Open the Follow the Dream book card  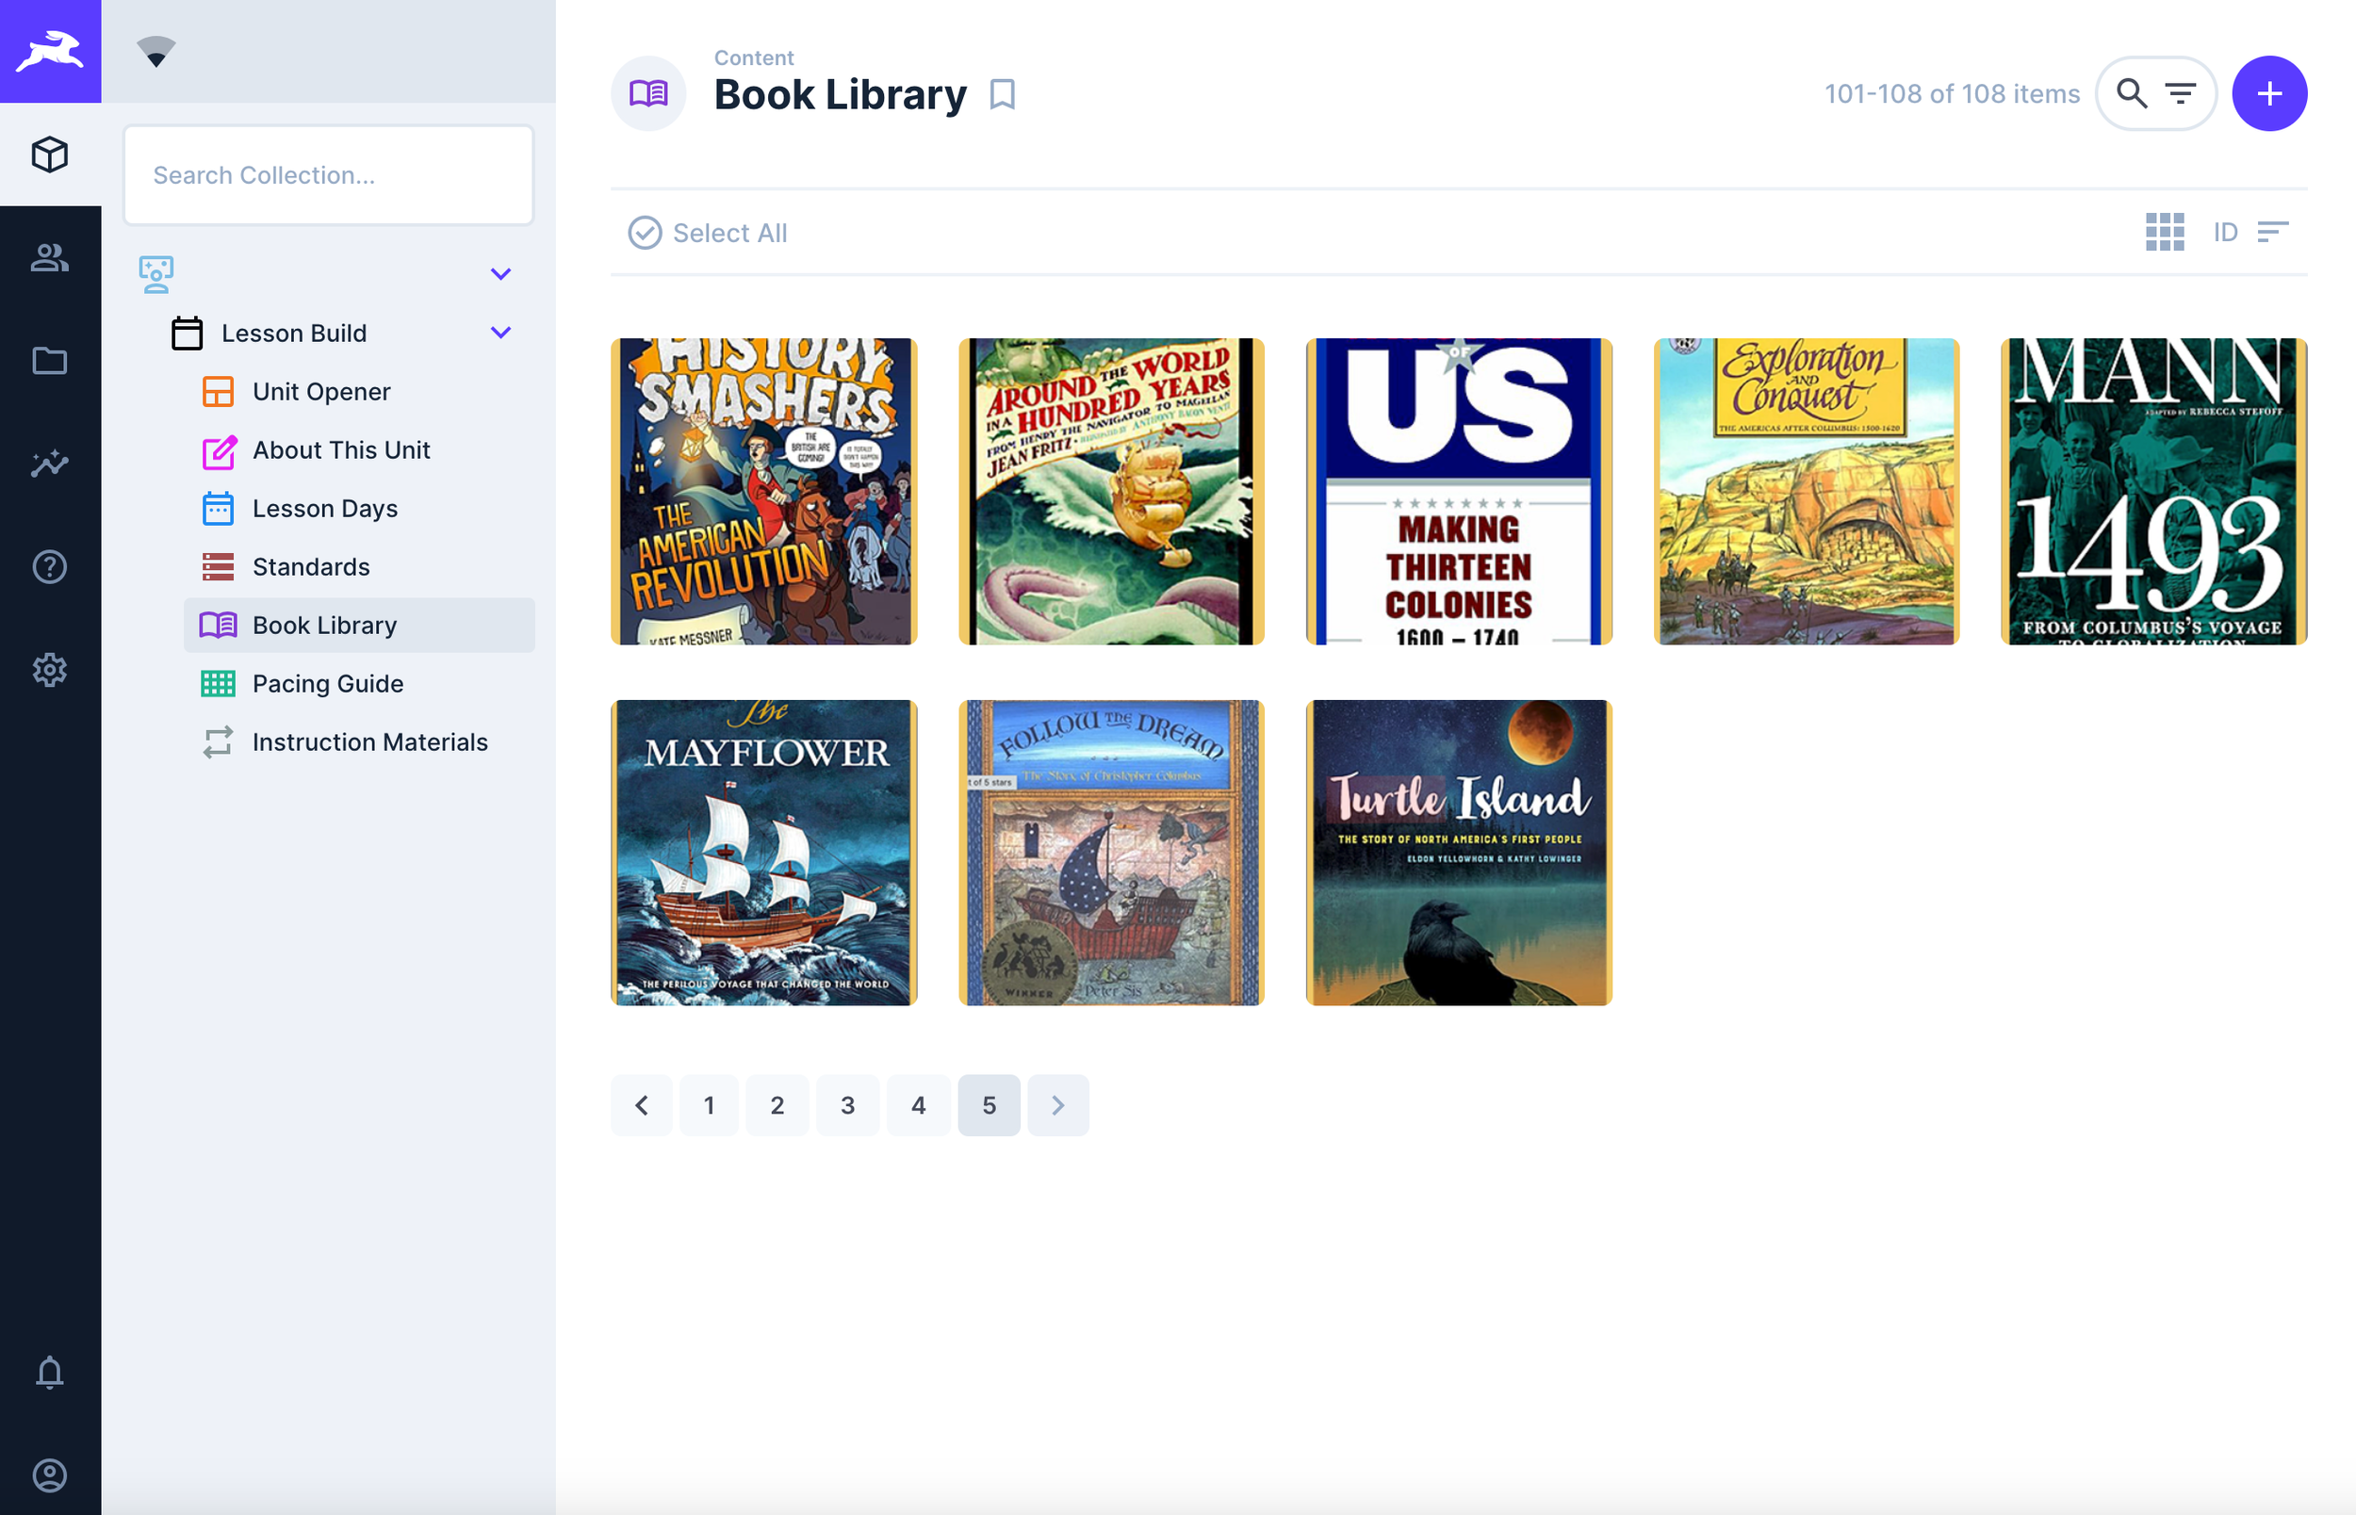(1110, 852)
